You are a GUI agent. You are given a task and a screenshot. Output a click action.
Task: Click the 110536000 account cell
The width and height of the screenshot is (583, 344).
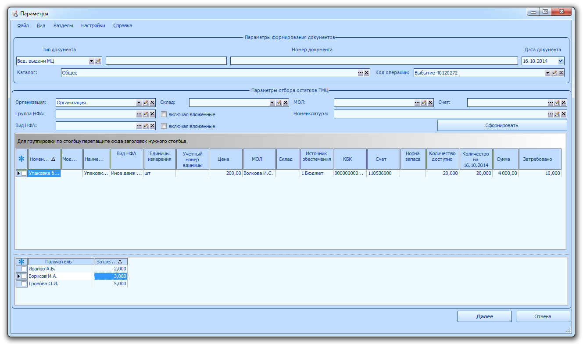tap(383, 174)
